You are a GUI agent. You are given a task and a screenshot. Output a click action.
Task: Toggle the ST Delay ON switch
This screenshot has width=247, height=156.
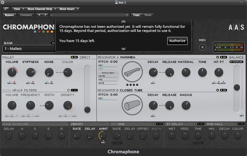click(201, 124)
